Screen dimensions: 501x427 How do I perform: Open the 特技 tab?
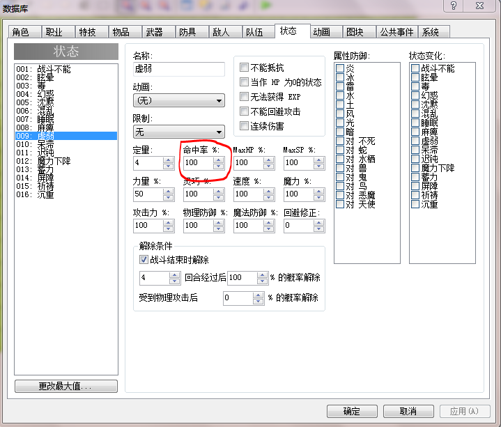pos(92,32)
